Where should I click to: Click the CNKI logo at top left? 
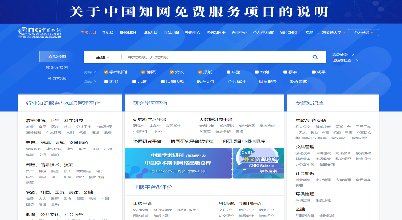tap(40, 32)
